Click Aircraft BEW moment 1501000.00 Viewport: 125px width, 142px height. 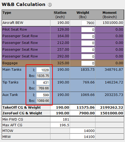(x=113, y=23)
